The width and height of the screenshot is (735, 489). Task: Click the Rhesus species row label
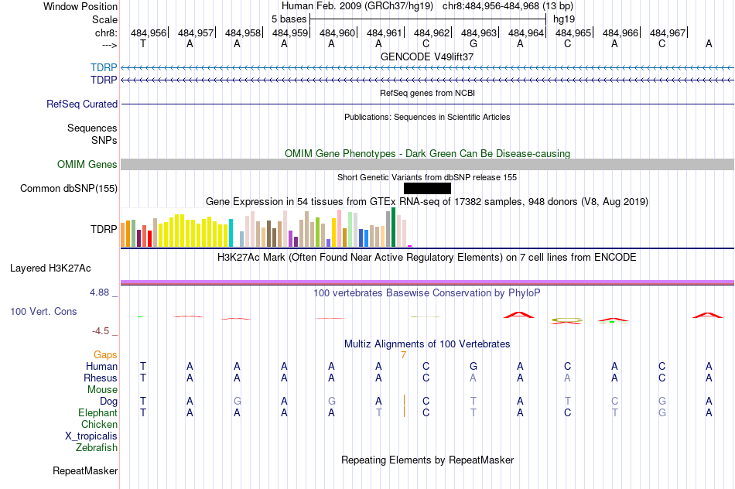101,378
